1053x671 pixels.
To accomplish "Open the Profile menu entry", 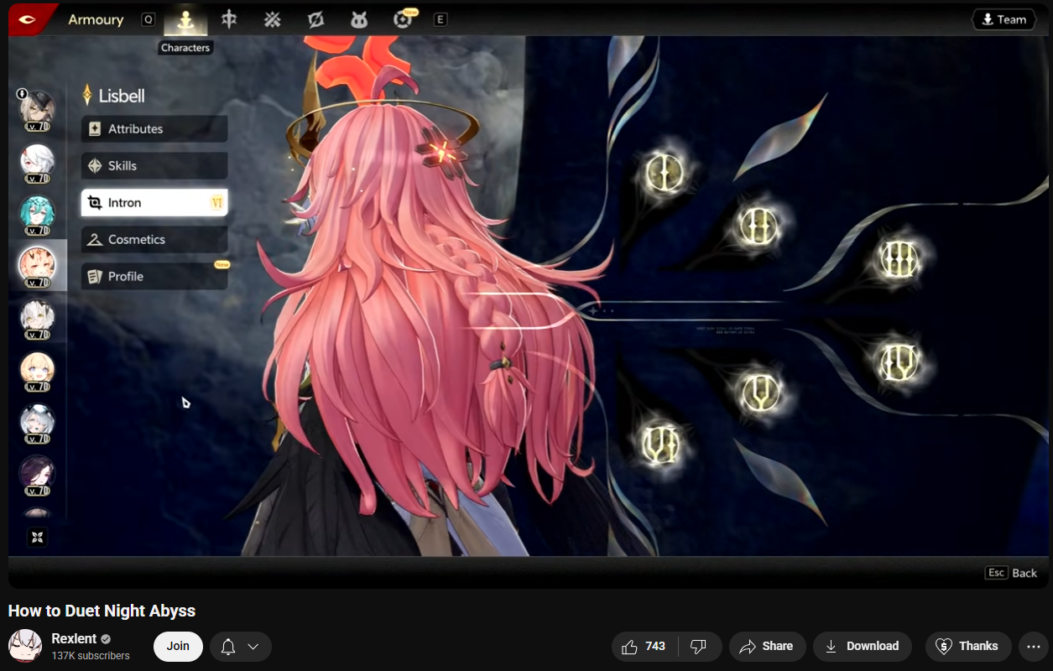I will 154,277.
